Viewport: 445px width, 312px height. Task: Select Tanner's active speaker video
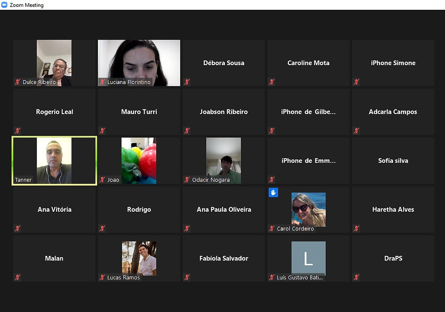[54, 160]
